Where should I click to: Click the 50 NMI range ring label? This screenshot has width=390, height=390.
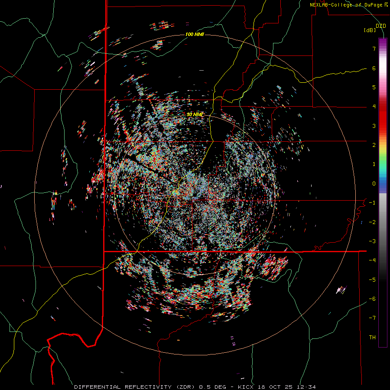195,114
